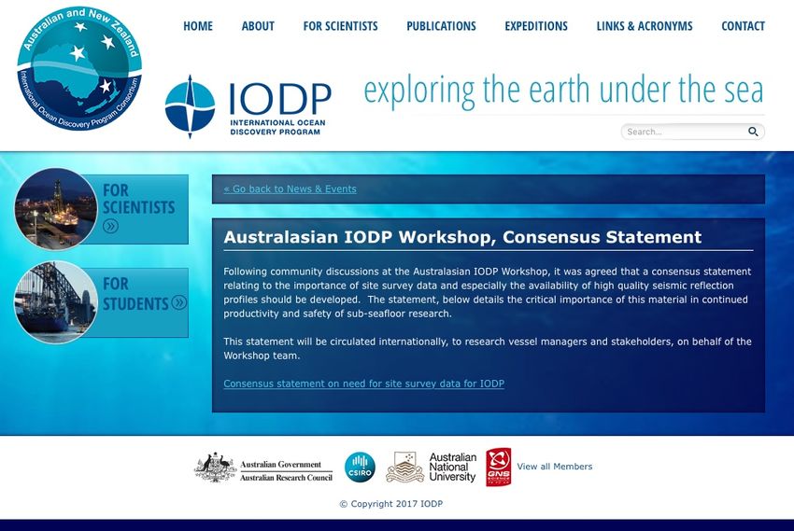The width and height of the screenshot is (794, 531).
Task: Focus the Search input field
Action: coord(693,132)
